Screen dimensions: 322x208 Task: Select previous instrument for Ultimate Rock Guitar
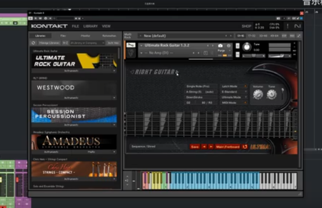(208, 45)
